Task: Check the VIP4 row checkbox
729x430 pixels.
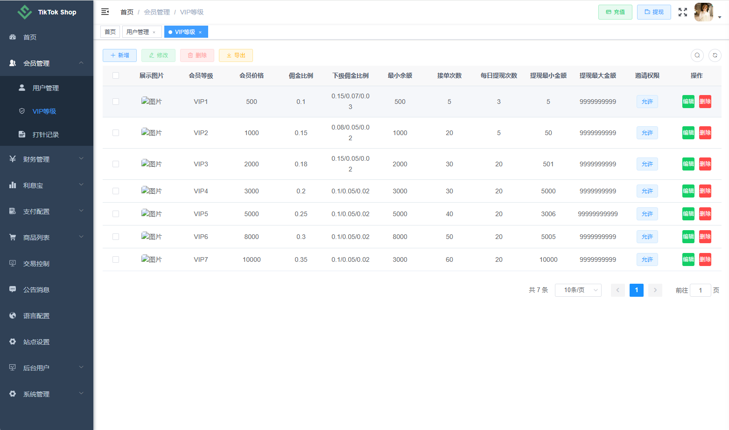Action: [x=116, y=191]
